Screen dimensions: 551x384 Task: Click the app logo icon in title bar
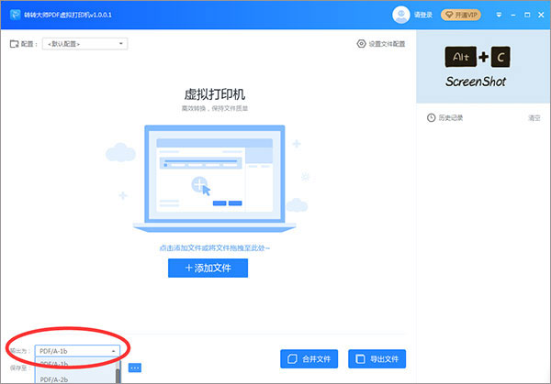tap(15, 15)
